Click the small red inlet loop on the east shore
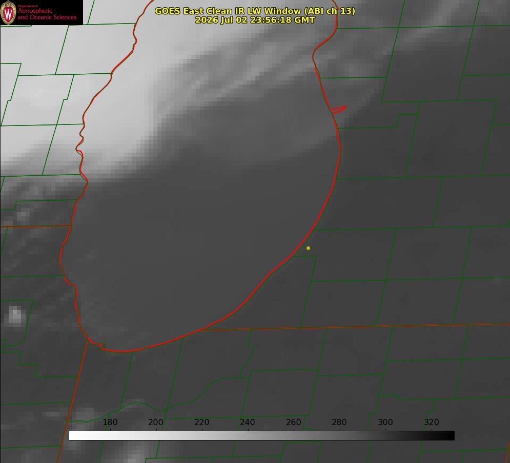Image resolution: width=510 pixels, height=463 pixels. pyautogui.click(x=338, y=110)
